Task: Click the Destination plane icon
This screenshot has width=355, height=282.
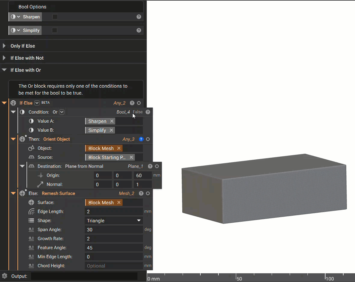Action: 32,166
